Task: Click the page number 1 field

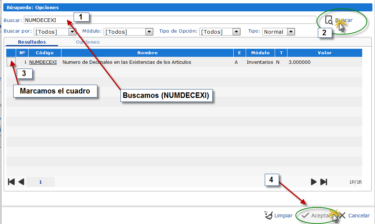Action: tap(40, 182)
